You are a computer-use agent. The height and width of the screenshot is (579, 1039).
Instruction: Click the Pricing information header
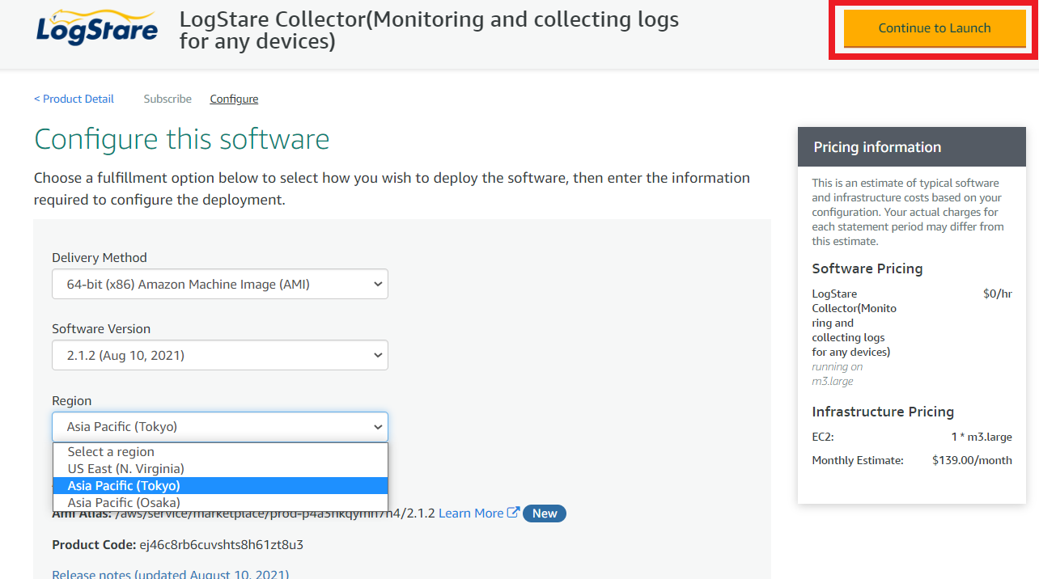click(912, 147)
